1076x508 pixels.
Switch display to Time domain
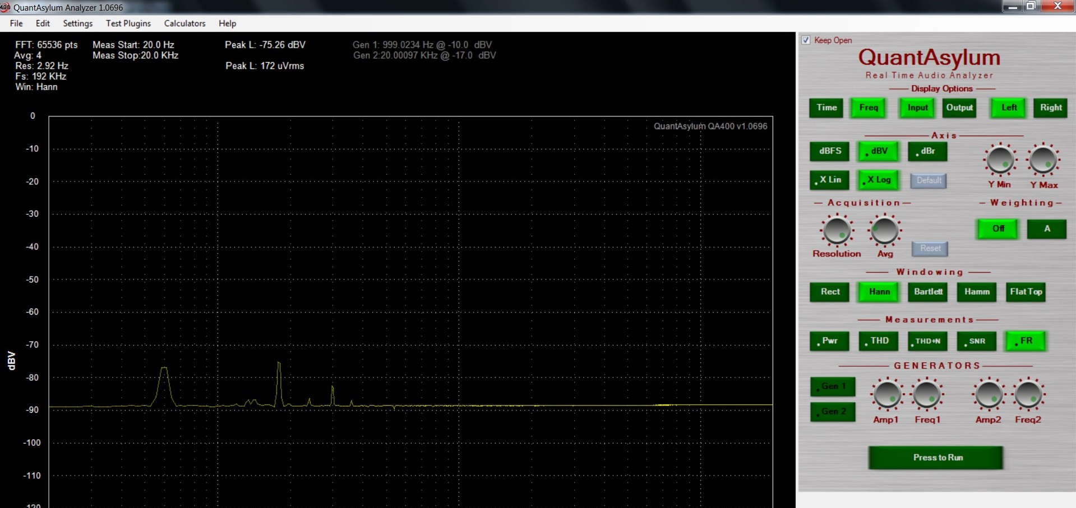pos(826,108)
